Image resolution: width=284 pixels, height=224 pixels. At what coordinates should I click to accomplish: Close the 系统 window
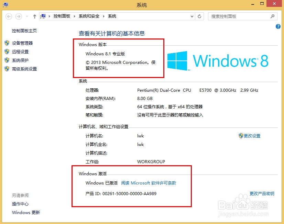pos(274,4)
